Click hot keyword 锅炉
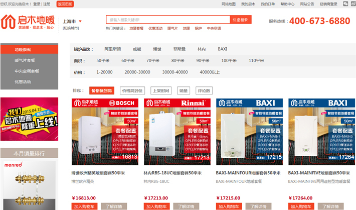Viewport: 356px width, 210px height. coord(198,29)
